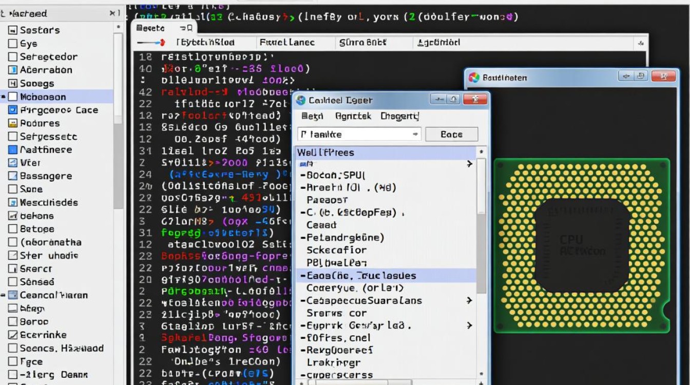This screenshot has height=385, width=690.
Task: Uncheck the dehons checkbox
Action: 13,216
